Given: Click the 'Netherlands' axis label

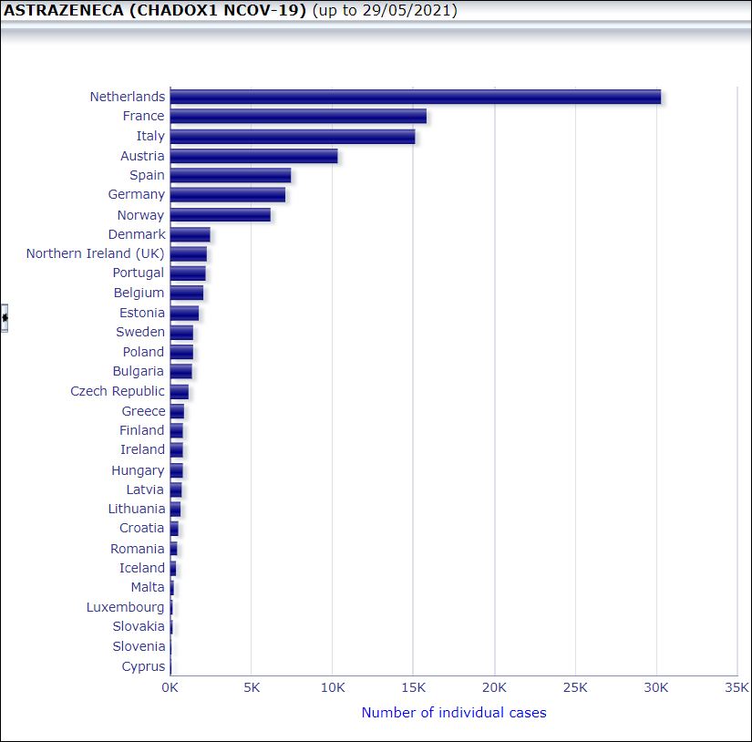Looking at the screenshot, I should (x=128, y=97).
